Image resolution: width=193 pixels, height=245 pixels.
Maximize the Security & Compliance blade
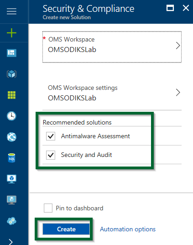point(170,8)
